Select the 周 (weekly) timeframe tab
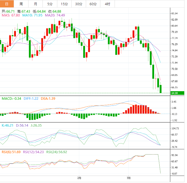The image size is (187, 183). click(21, 4)
